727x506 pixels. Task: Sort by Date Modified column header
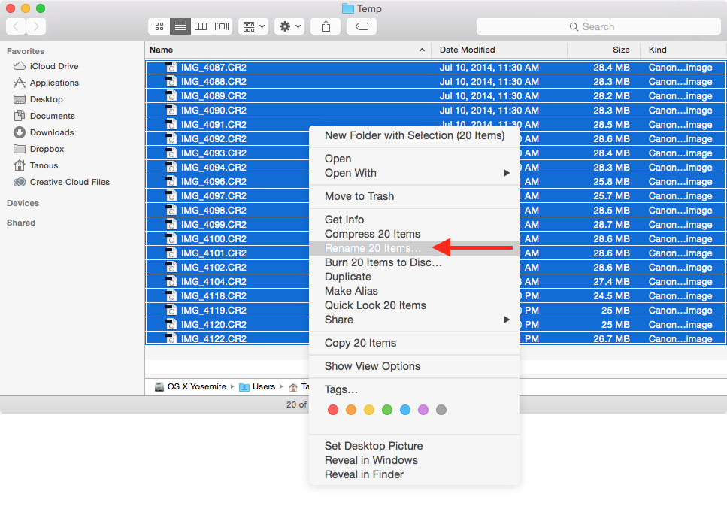499,50
